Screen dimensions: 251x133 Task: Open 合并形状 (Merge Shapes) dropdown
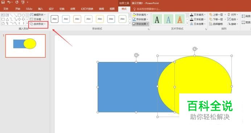[x=38, y=24]
